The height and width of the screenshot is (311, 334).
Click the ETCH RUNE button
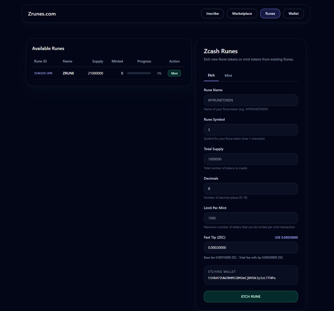click(x=251, y=297)
